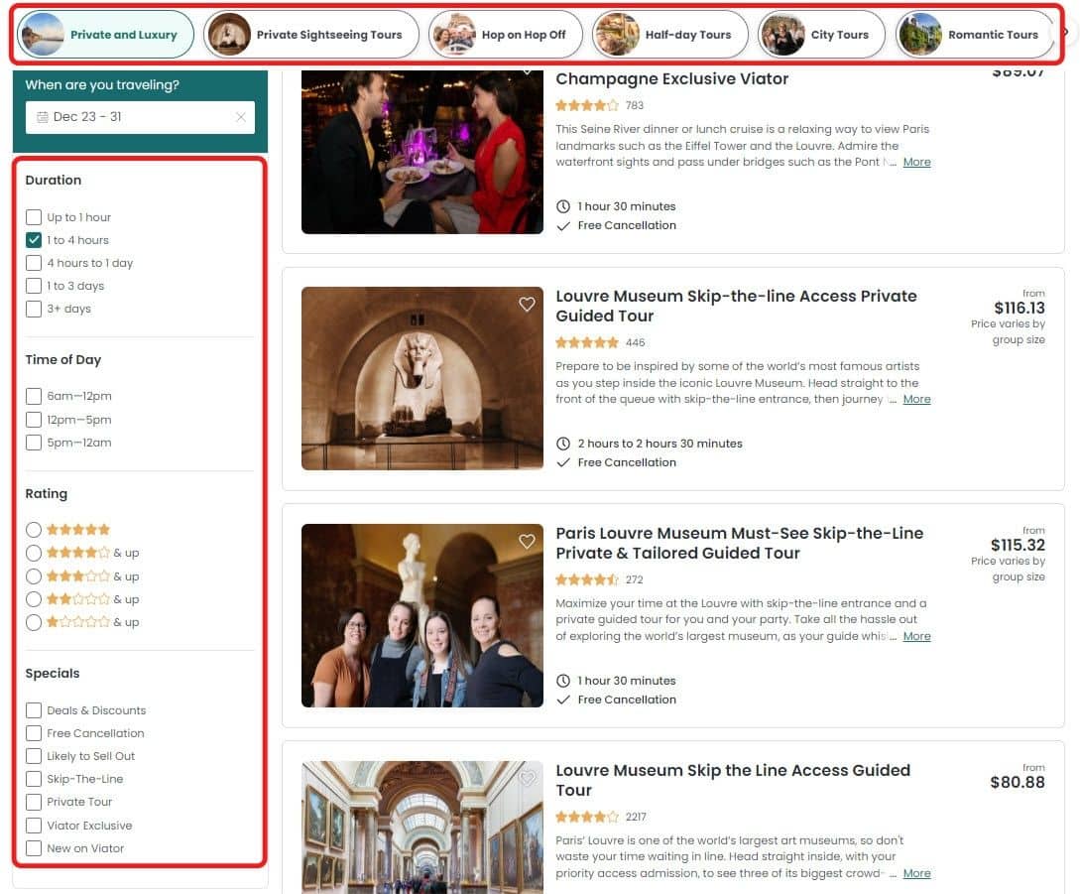Click the $115.32 price
The height and width of the screenshot is (894, 1080).
tap(1018, 545)
